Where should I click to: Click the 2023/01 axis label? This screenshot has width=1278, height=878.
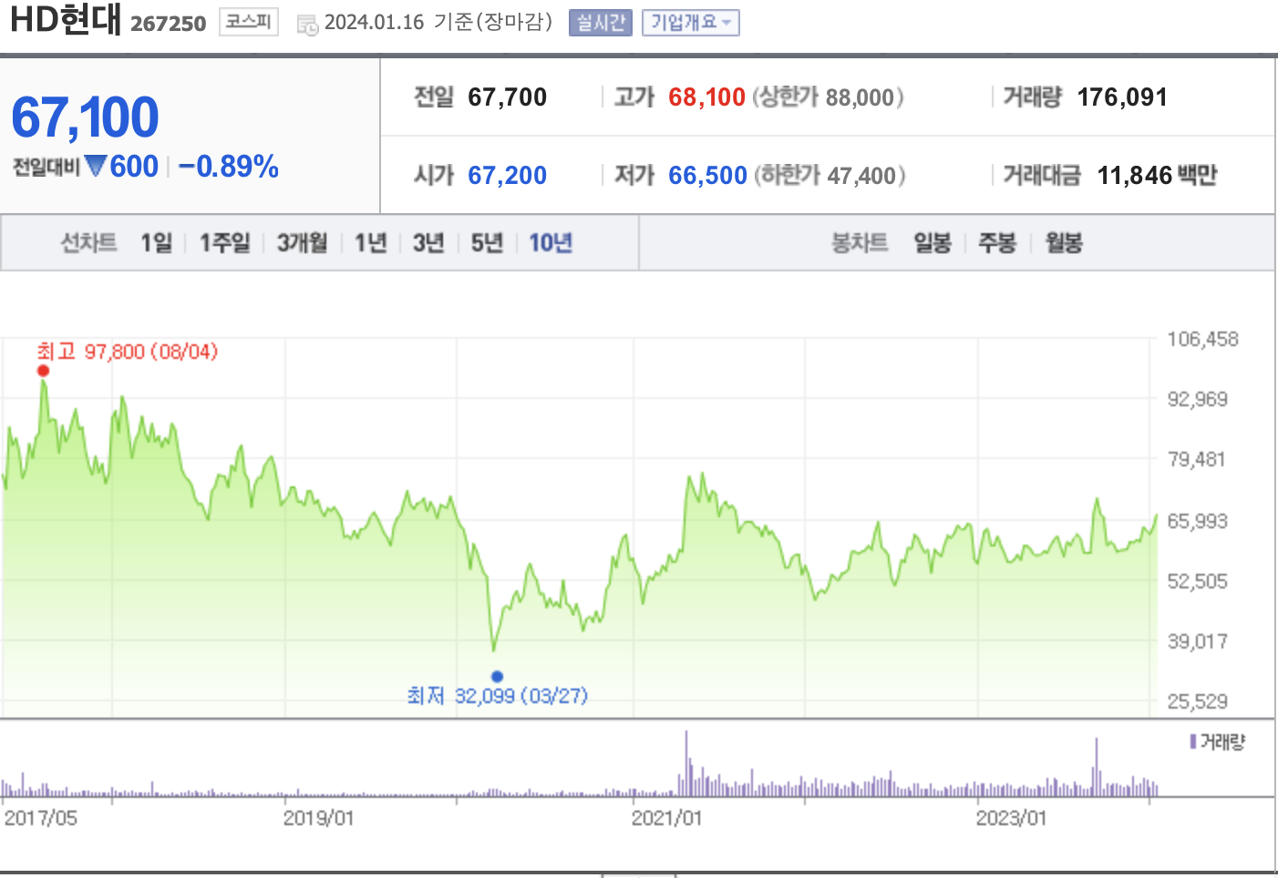[1011, 818]
